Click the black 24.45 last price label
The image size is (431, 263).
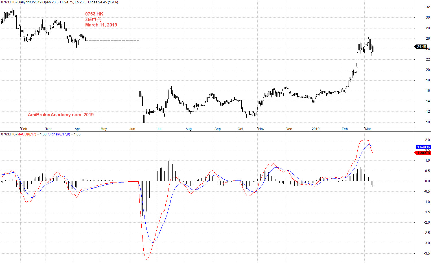(x=421, y=47)
